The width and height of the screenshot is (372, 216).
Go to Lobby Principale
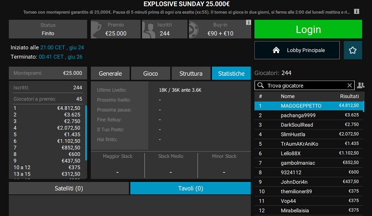[297, 50]
